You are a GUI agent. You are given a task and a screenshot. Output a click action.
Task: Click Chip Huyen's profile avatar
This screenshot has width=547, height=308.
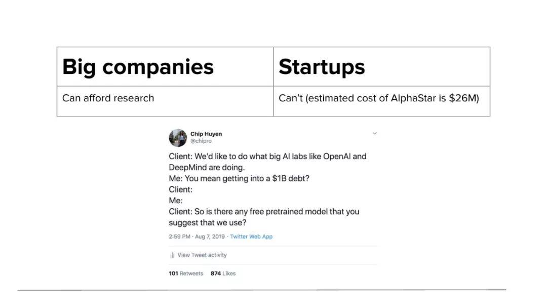pyautogui.click(x=178, y=138)
